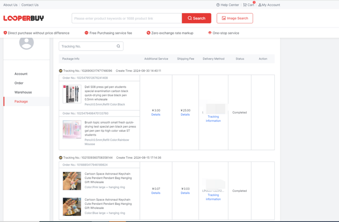Open the Warehouse section
Viewport: 339px width, 222px height.
[x=23, y=92]
